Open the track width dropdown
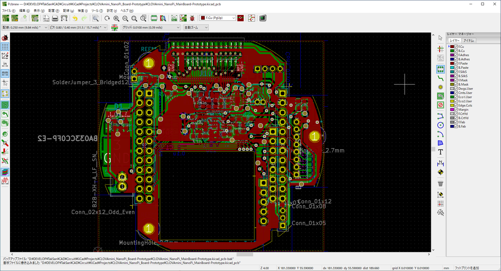Image resolution: width=501 pixels, height=271 pixels. click(25, 27)
